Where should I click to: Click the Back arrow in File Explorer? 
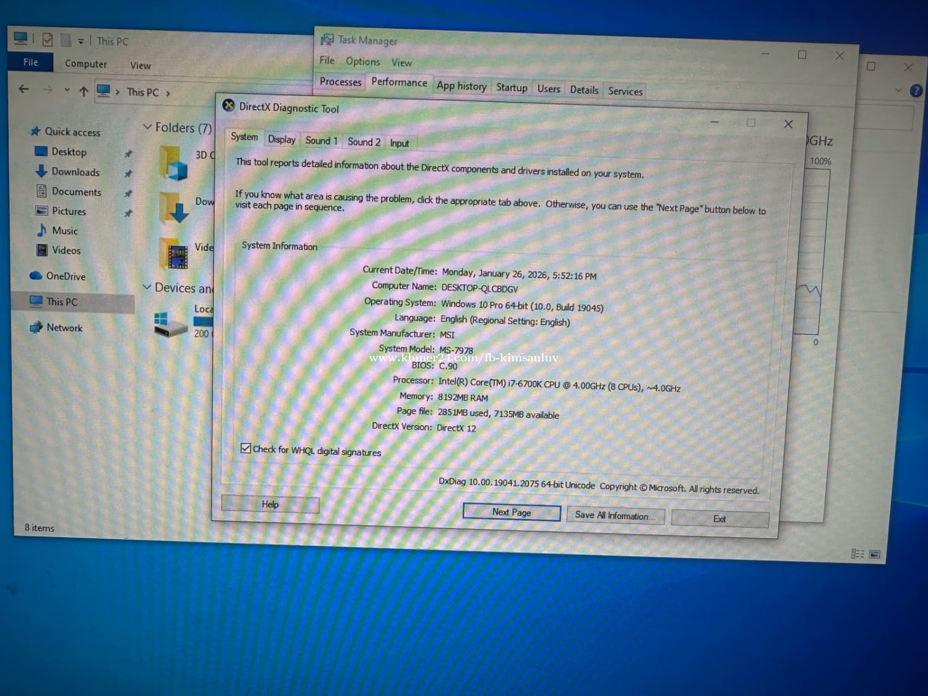[24, 89]
